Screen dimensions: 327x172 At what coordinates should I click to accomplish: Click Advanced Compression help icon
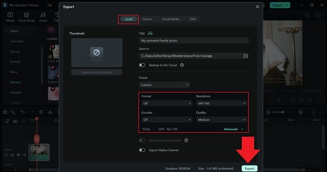click(186, 140)
